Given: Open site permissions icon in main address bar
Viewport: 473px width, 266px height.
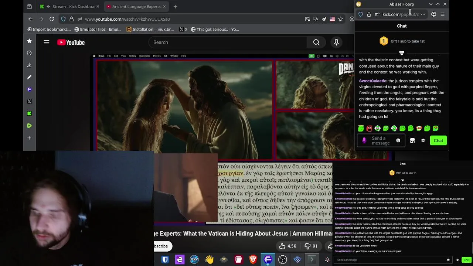Looking at the screenshot, I should pyautogui.click(x=79, y=19).
